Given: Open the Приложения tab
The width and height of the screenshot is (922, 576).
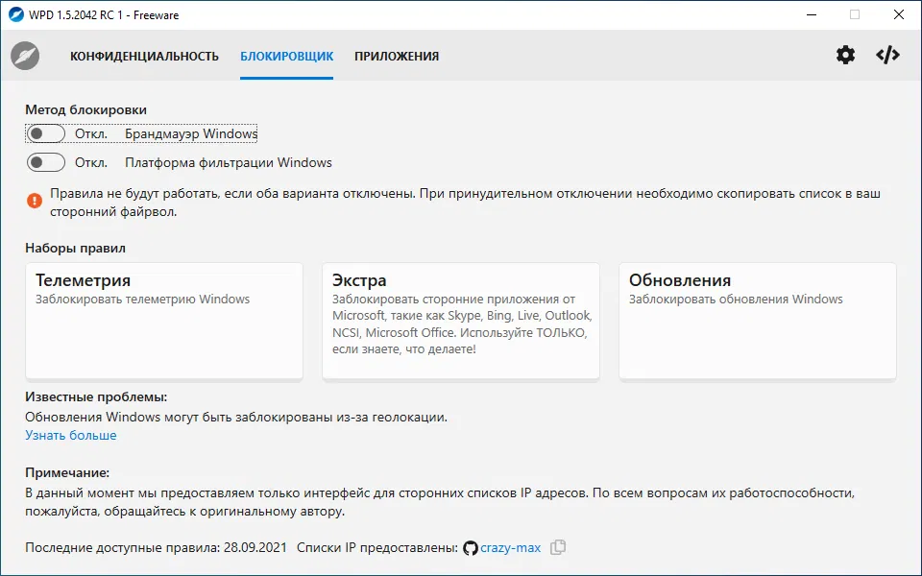Looking at the screenshot, I should click(397, 56).
